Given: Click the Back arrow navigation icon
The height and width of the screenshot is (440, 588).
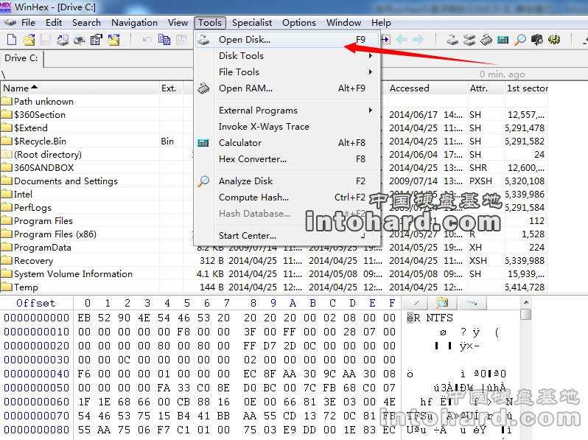Looking at the screenshot, I should pos(402,39).
